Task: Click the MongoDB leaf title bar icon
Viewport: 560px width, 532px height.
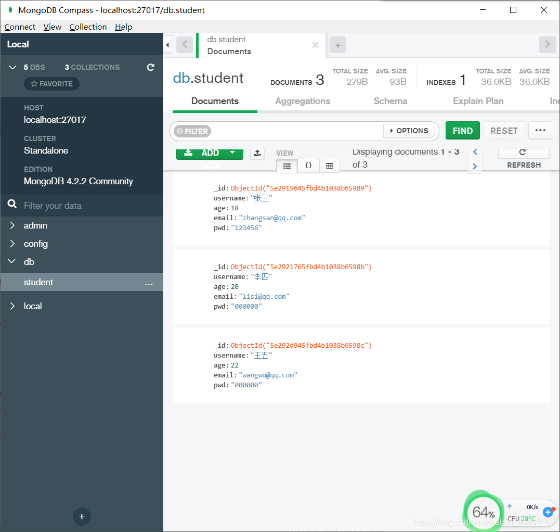Action: click(10, 10)
